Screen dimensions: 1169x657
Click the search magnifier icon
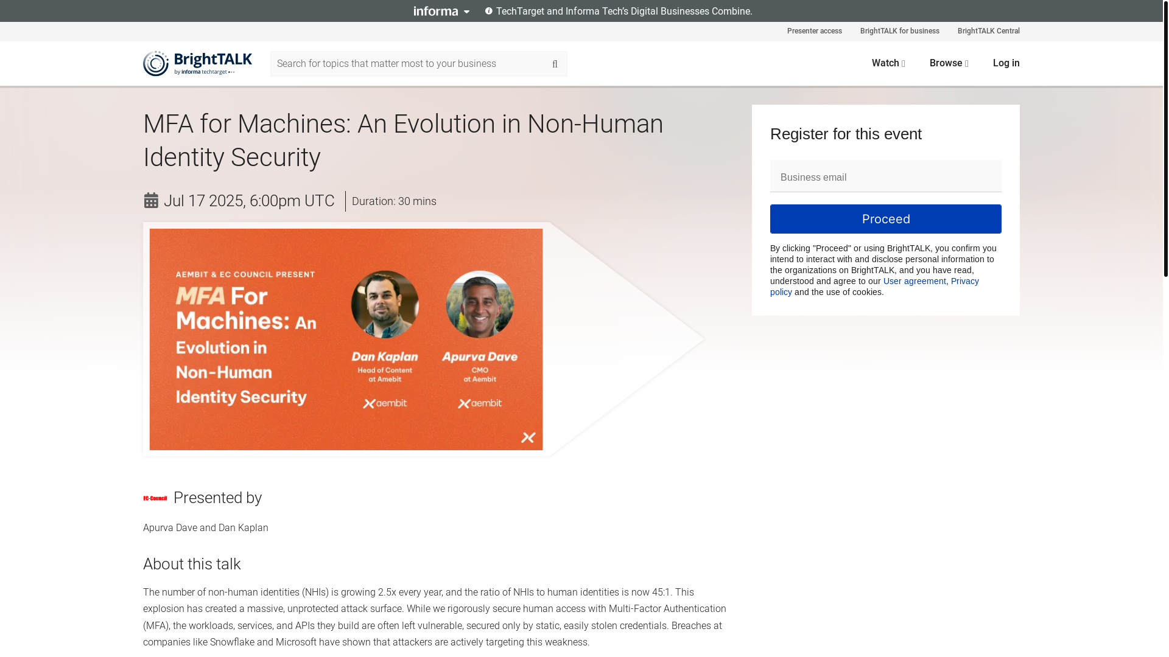click(555, 64)
